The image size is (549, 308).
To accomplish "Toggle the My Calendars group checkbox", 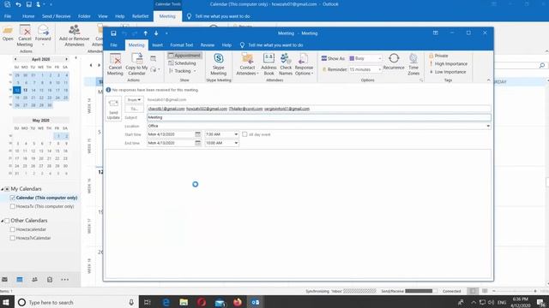I will pyautogui.click(x=7, y=189).
